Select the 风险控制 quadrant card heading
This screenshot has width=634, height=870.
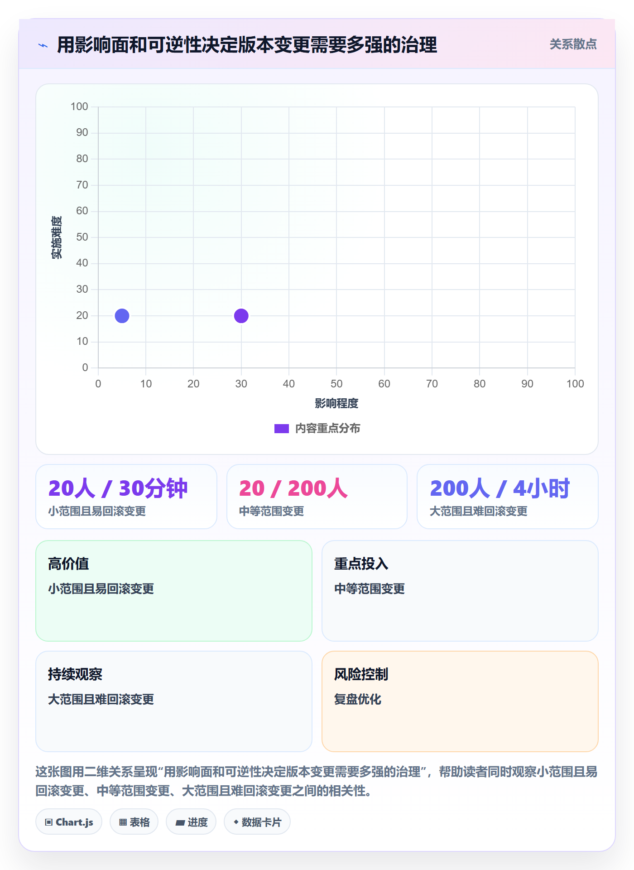tap(361, 675)
